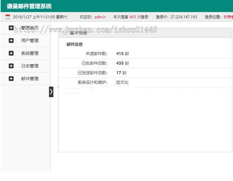Click the 已收邮件总数 label
The image size is (233, 181).
95,63
